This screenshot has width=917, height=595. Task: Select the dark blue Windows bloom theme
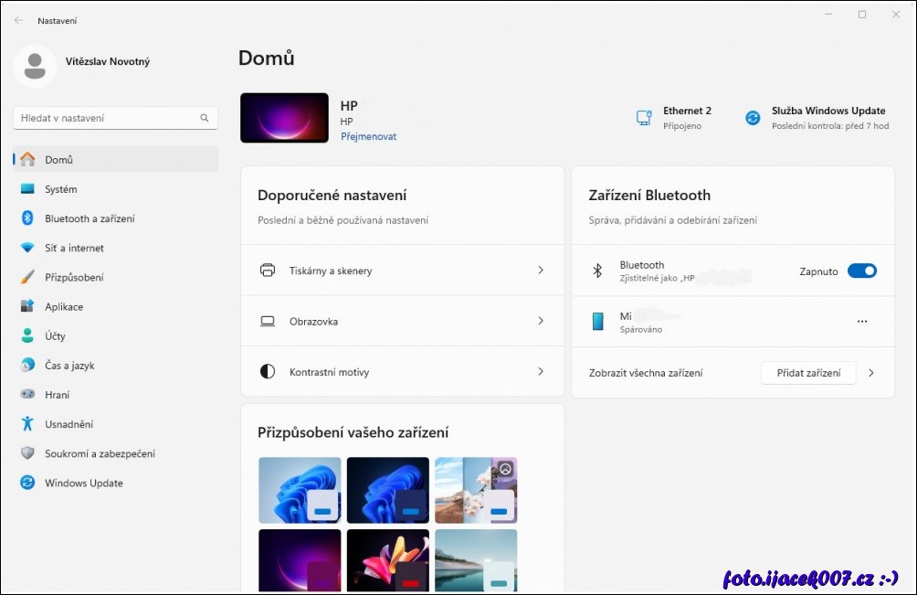coord(387,489)
